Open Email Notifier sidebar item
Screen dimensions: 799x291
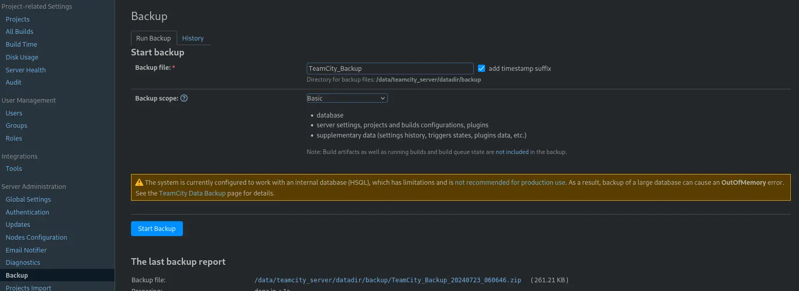[26, 250]
